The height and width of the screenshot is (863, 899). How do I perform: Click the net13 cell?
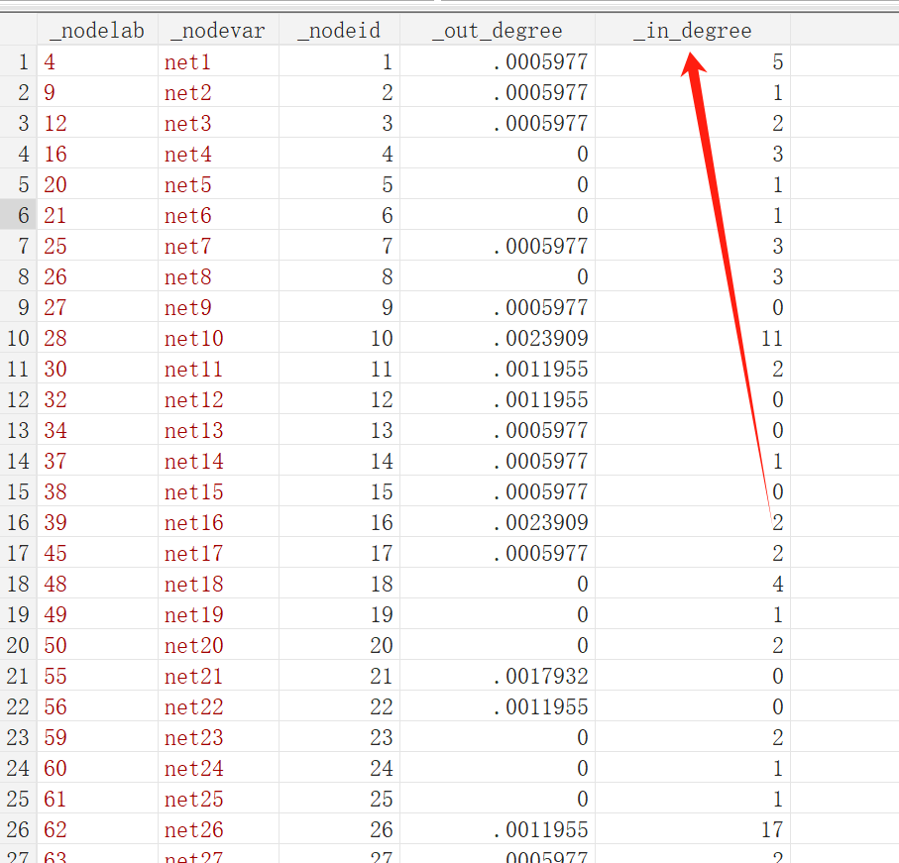coord(218,430)
